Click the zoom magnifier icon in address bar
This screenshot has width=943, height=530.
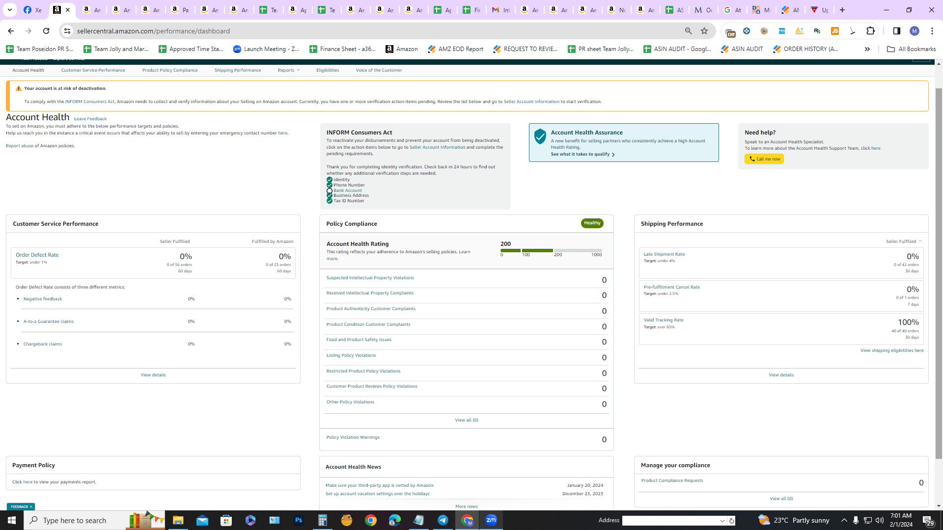pyautogui.click(x=689, y=31)
